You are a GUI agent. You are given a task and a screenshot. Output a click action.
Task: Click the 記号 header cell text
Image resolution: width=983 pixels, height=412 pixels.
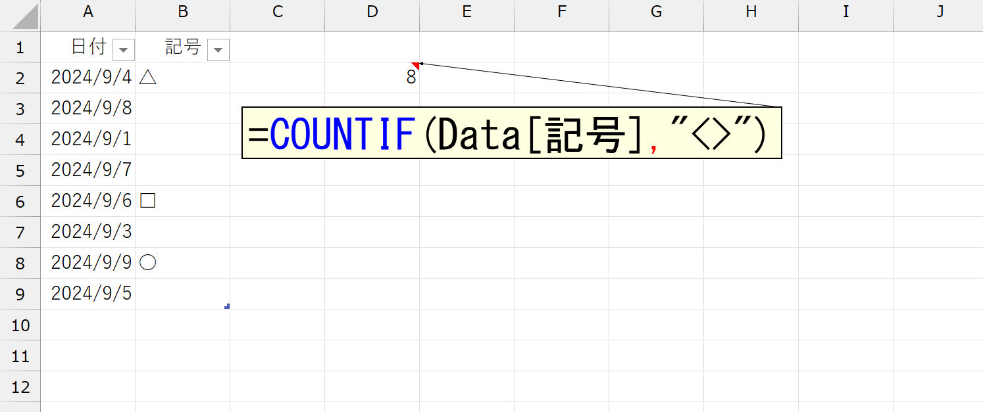[x=182, y=47]
